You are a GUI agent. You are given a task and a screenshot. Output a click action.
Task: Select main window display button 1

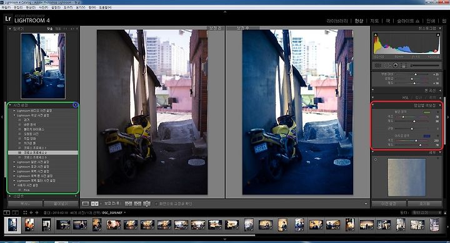point(7,212)
